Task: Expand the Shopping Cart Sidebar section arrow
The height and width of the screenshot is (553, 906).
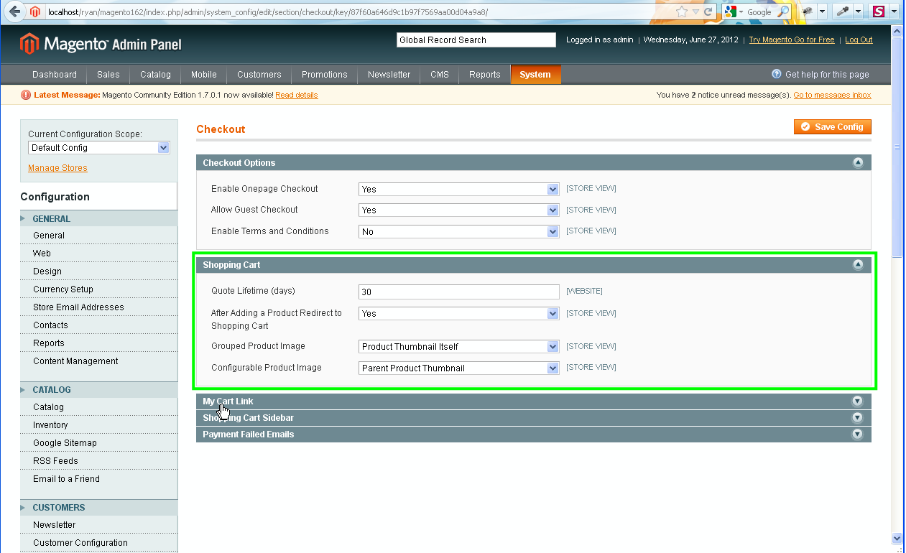Action: 857,418
